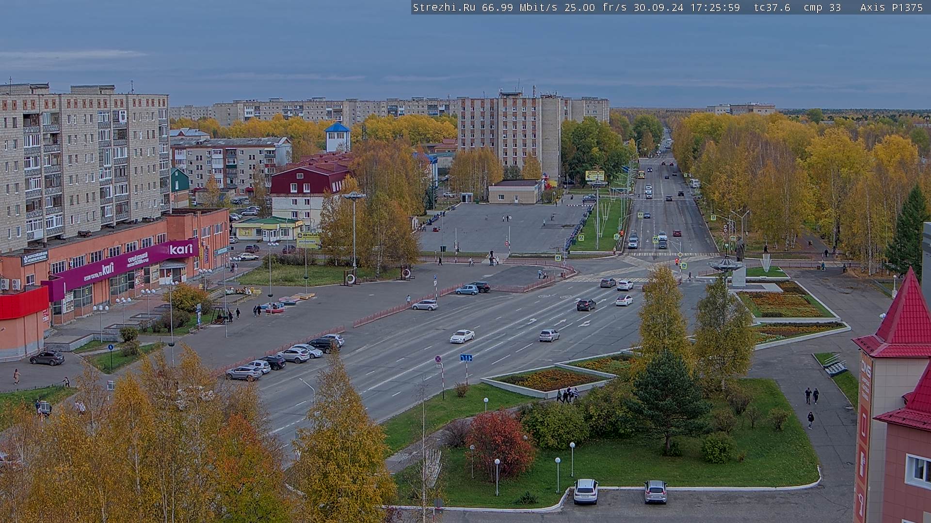Click the 66.99 Mbit/s bitrate readout

tap(520, 7)
